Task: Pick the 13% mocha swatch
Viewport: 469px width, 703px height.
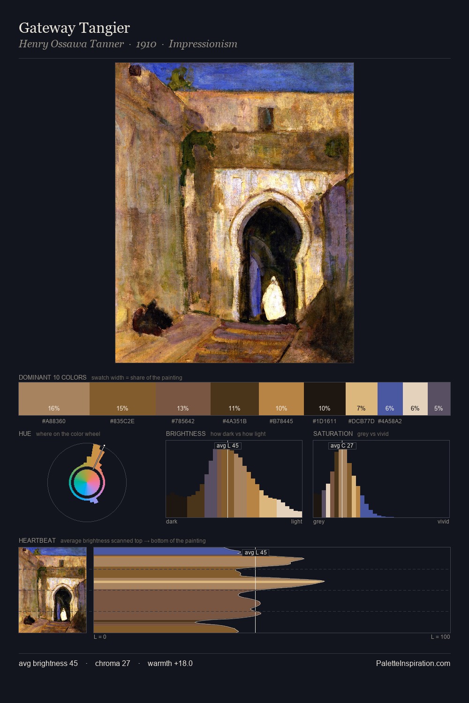Action: point(183,399)
